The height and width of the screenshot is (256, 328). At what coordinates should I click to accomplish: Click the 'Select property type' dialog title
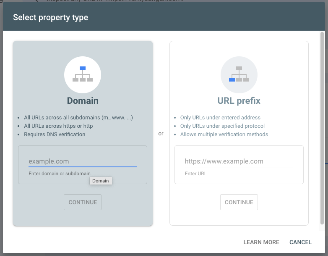click(x=50, y=18)
